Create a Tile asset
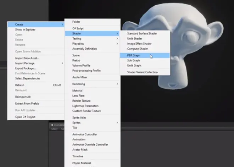The image size is (234, 167). click(x=93, y=128)
